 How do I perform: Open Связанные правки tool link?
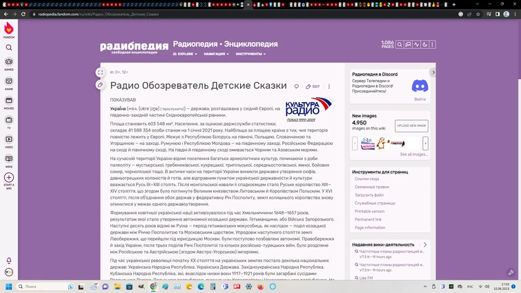[372, 187]
